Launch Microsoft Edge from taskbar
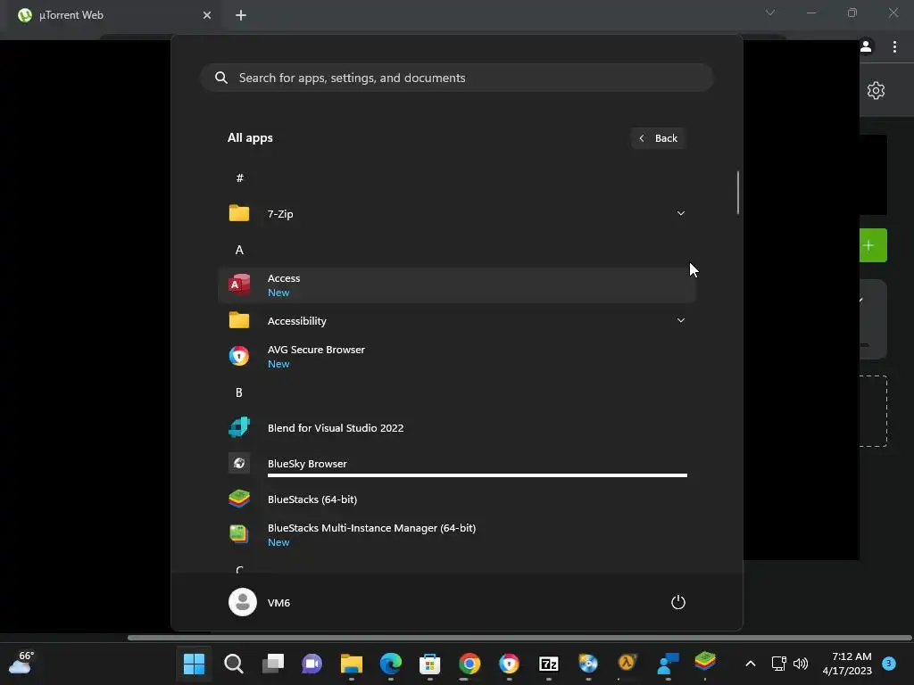 click(x=391, y=664)
